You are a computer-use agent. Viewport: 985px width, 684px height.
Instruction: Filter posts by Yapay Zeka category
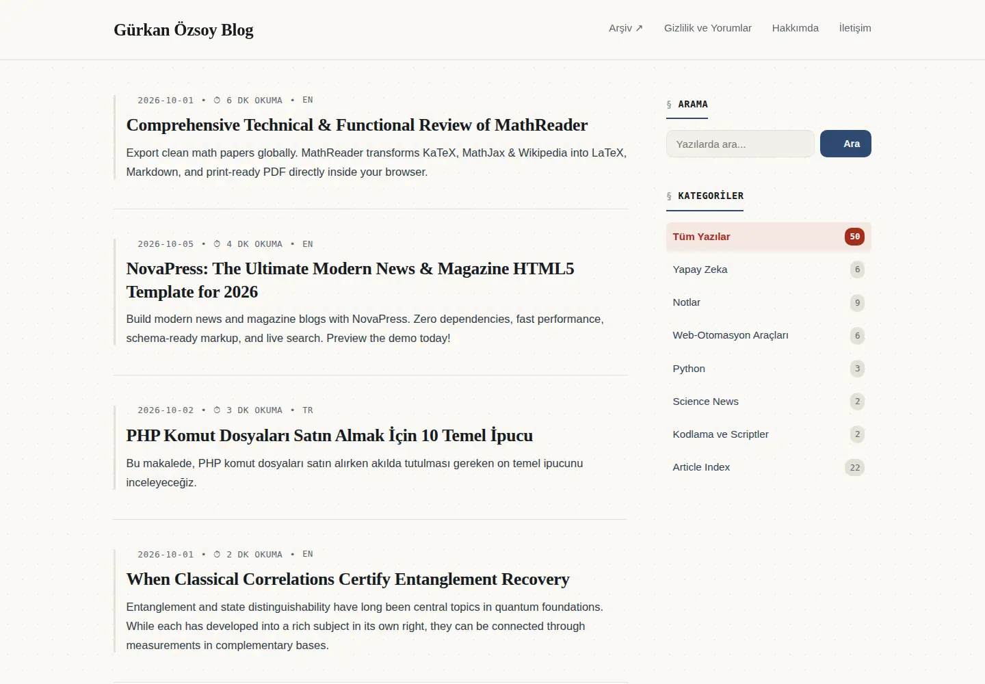768,269
